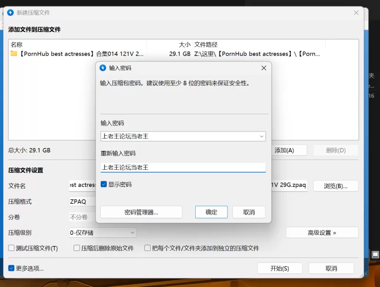This screenshot has width=380, height=287.
Task: Click the 29.1 GB size cell
Action: (180, 54)
